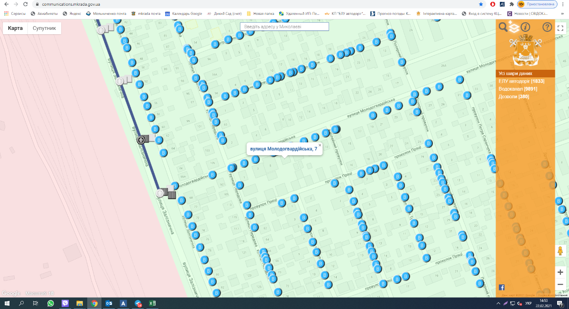Open Windows notification center
Viewport: 569px width, 309px height.
[560, 303]
